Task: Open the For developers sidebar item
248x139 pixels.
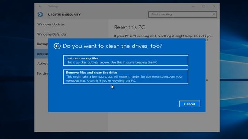Action: [43, 73]
